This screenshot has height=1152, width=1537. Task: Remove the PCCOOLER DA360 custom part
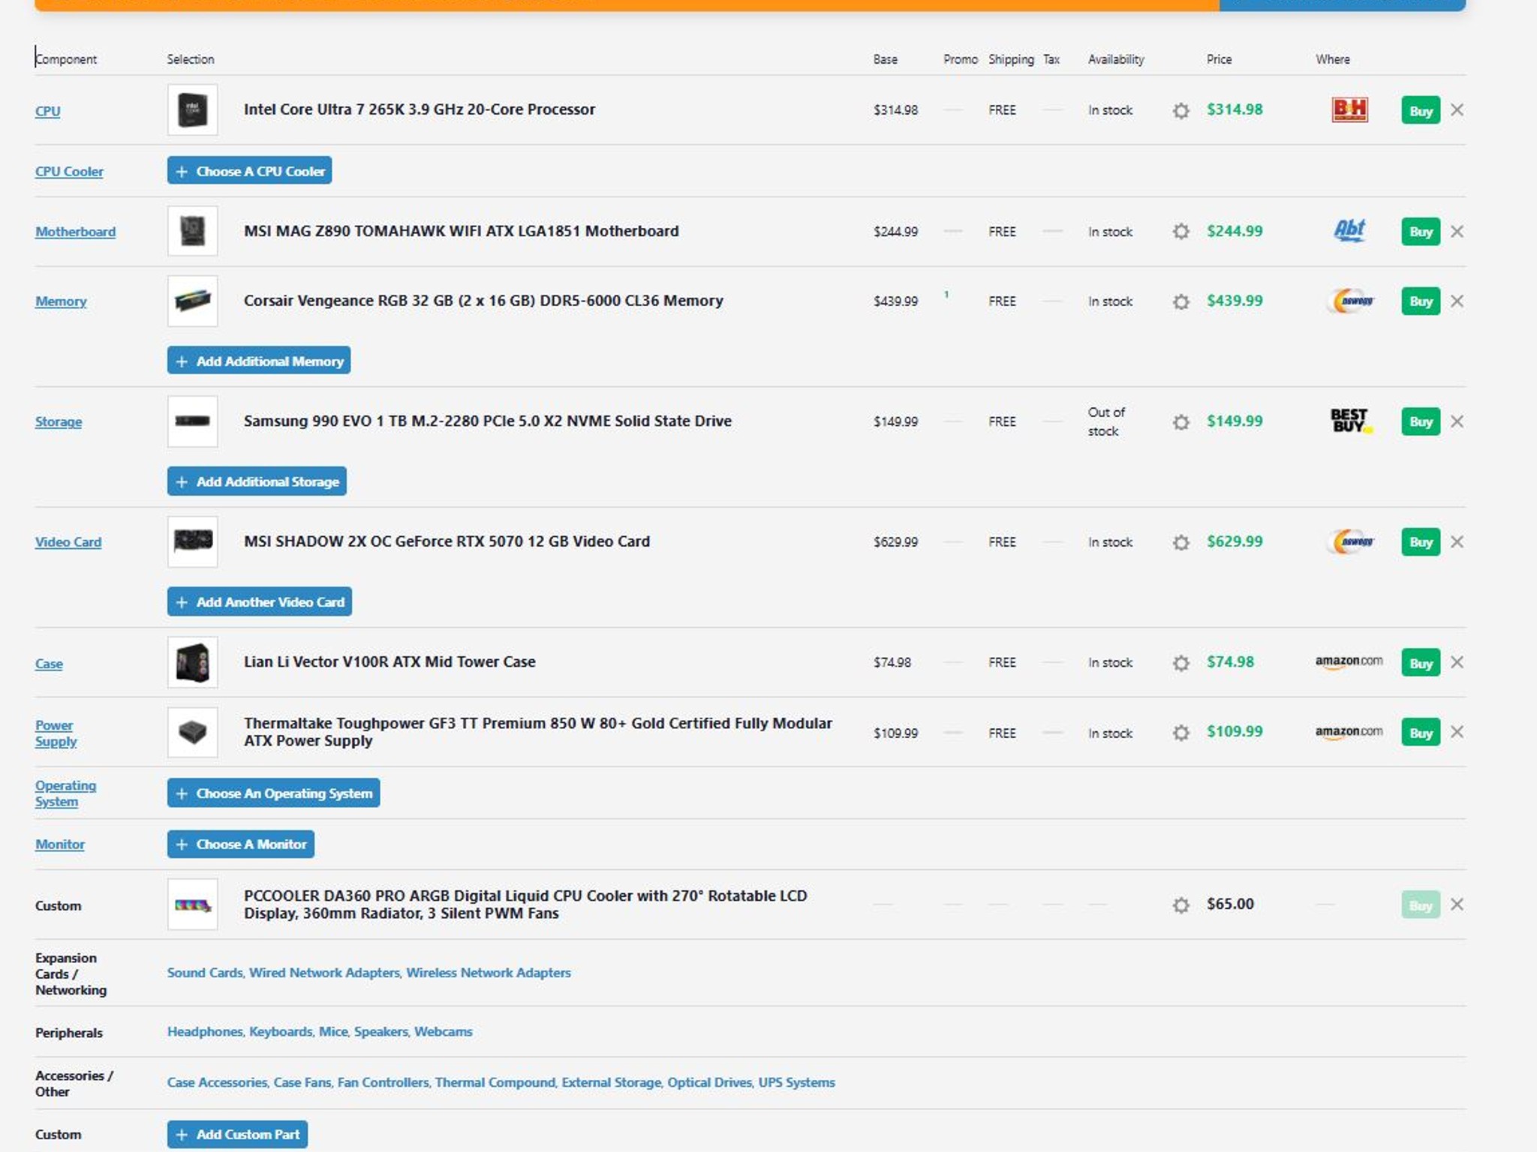pyautogui.click(x=1457, y=904)
